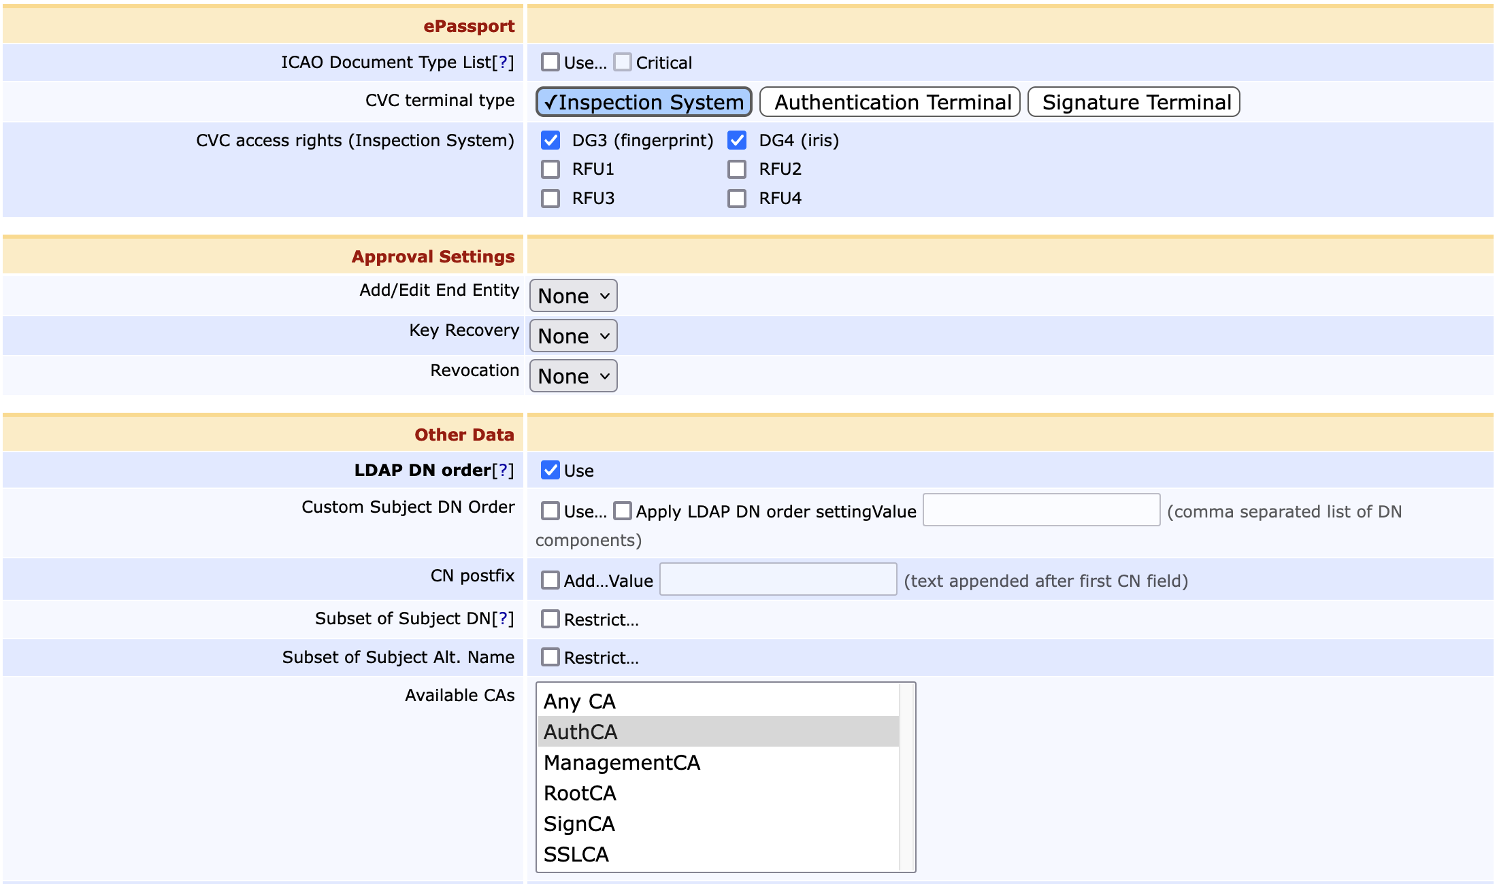
Task: Open LDAP DN order help link
Action: [503, 471]
